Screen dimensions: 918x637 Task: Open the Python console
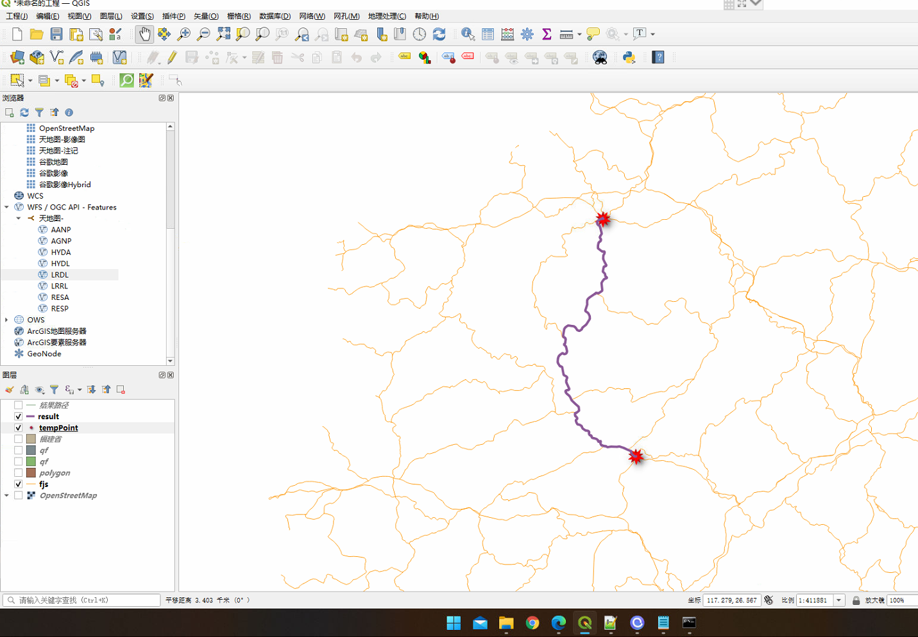(x=629, y=57)
